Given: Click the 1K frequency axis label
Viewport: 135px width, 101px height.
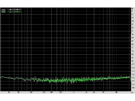Looking at the screenshot, I should tap(74, 92).
